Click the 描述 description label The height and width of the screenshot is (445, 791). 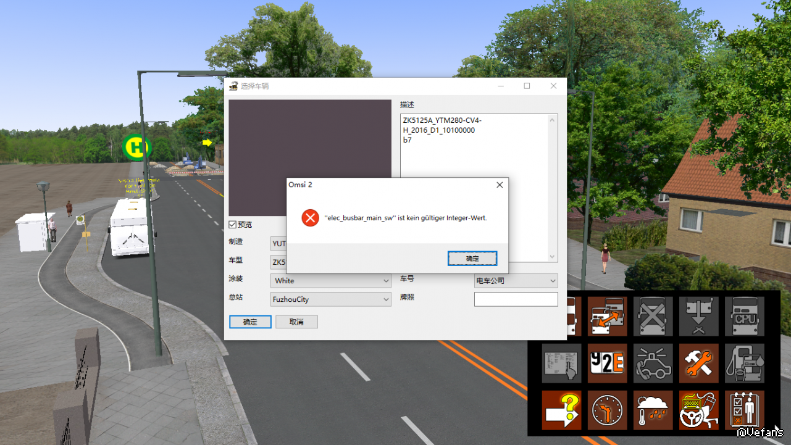pyautogui.click(x=407, y=105)
